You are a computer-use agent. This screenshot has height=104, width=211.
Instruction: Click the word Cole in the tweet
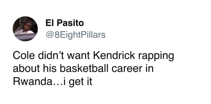(x=24, y=56)
